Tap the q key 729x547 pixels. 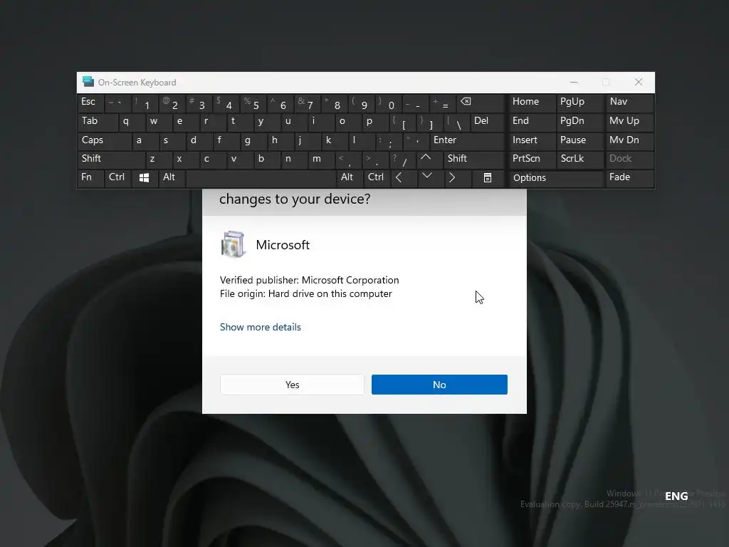[x=131, y=121]
